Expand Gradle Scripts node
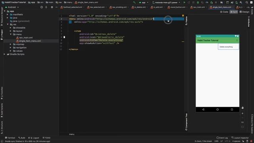Image resolution: width=254 pixels, height=143 pixels. click(4, 54)
